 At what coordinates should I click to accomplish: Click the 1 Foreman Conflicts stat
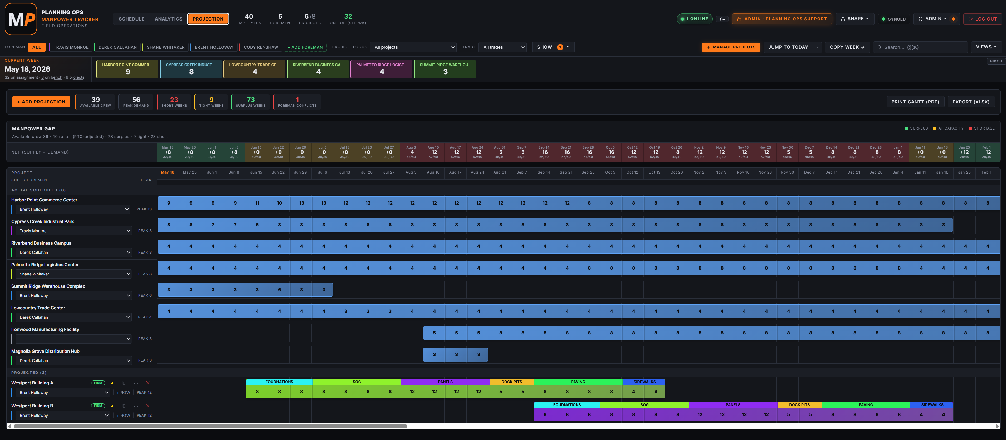(297, 102)
